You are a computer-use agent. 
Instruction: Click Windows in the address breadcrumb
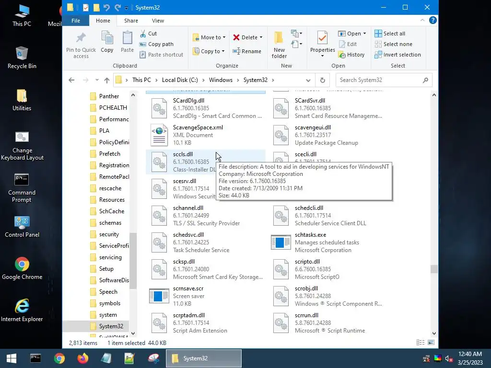(x=221, y=80)
